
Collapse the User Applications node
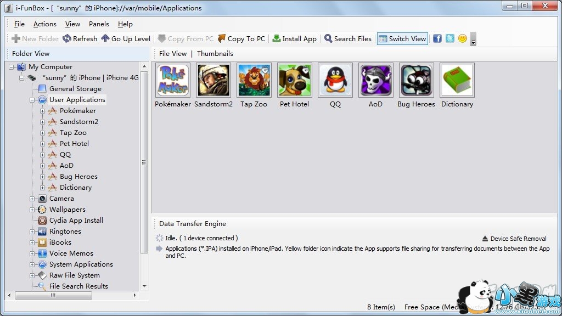[x=32, y=100]
